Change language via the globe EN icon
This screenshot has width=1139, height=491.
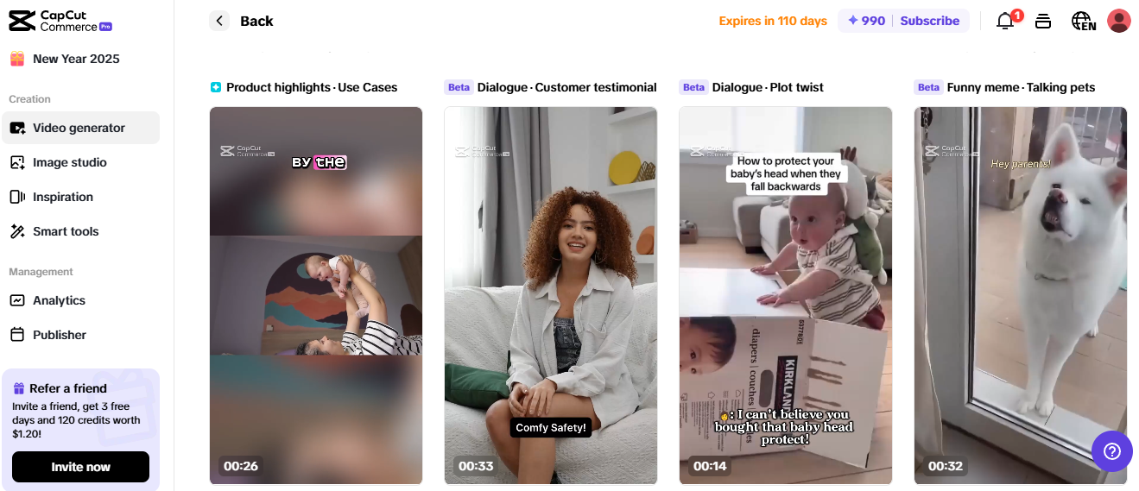pyautogui.click(x=1083, y=21)
